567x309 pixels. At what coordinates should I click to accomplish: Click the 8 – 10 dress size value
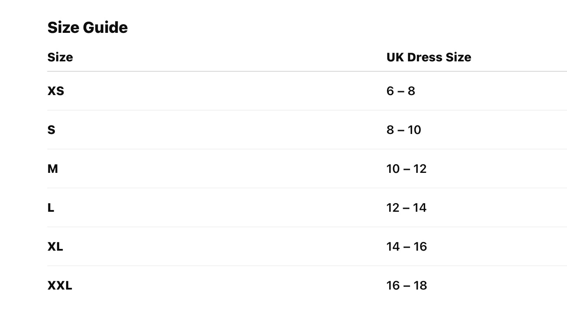[404, 130]
